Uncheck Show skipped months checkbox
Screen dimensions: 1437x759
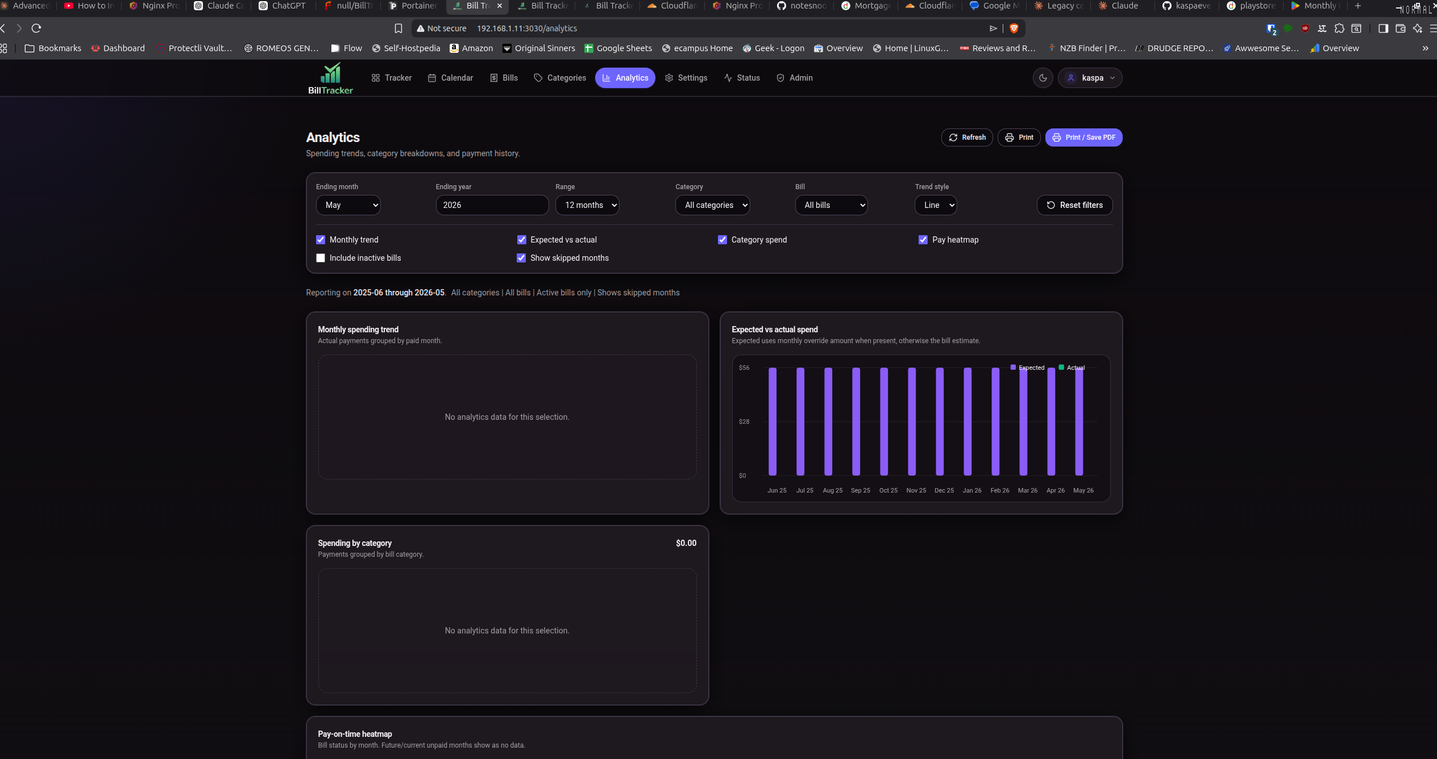pyautogui.click(x=521, y=258)
